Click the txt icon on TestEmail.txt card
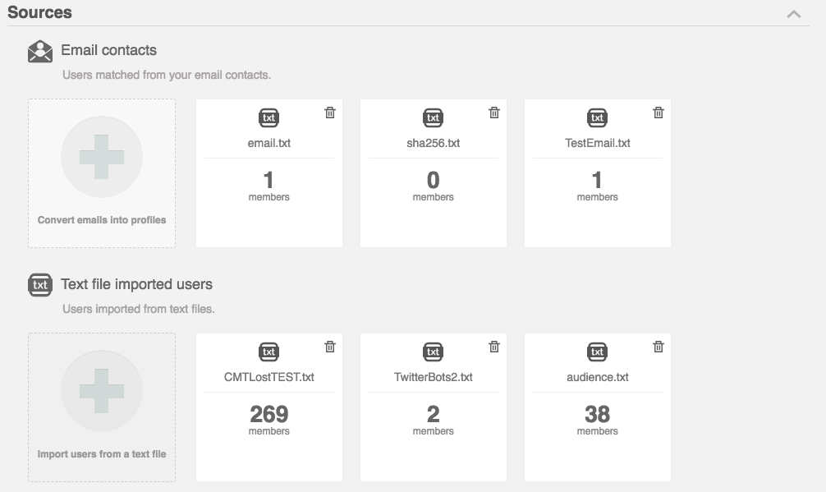Viewport: 826px width, 492px height. 598,117
